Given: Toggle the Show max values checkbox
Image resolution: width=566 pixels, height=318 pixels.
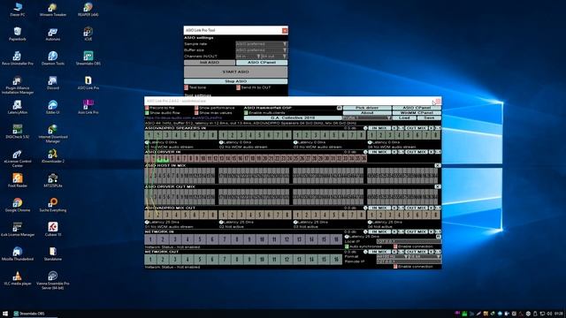Looking at the screenshot, I should pos(196,113).
